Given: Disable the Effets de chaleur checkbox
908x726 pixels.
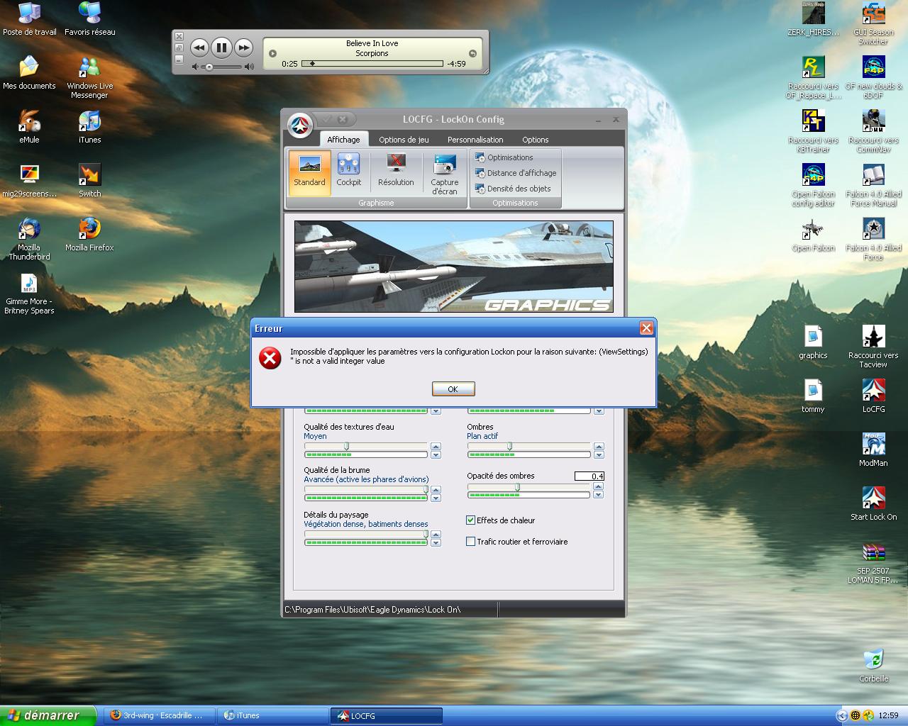Looking at the screenshot, I should pos(470,520).
